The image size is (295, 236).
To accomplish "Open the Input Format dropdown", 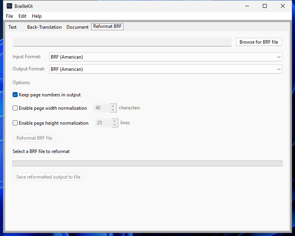I will (x=166, y=57).
